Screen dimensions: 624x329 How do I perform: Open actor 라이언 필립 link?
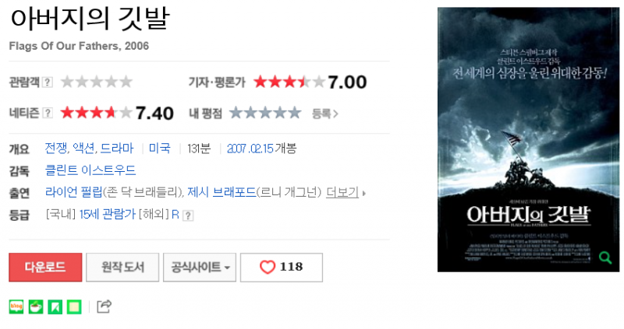coord(74,192)
